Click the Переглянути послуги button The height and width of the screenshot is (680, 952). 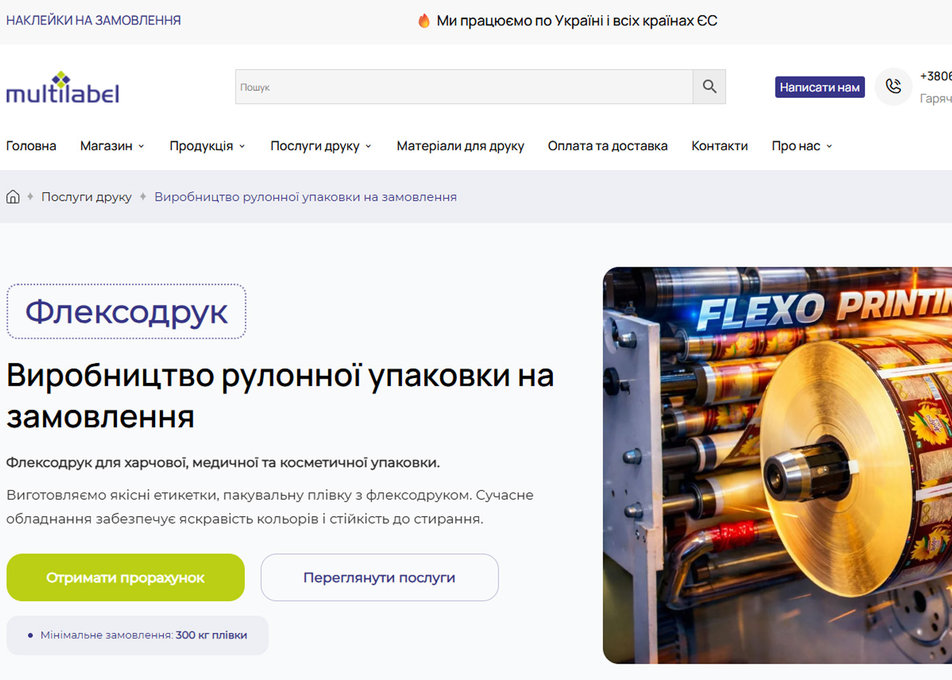point(379,577)
